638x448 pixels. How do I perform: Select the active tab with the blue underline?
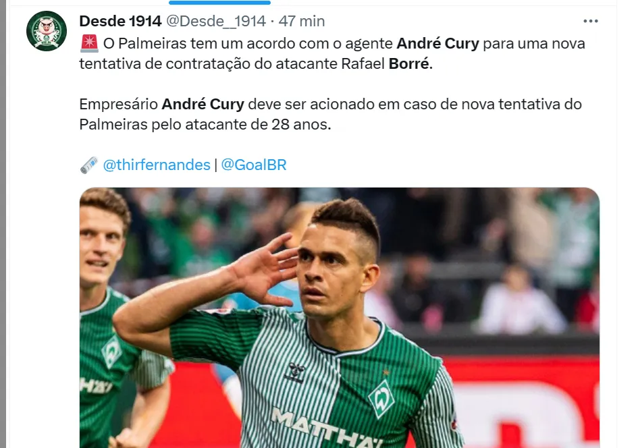tap(219, 3)
